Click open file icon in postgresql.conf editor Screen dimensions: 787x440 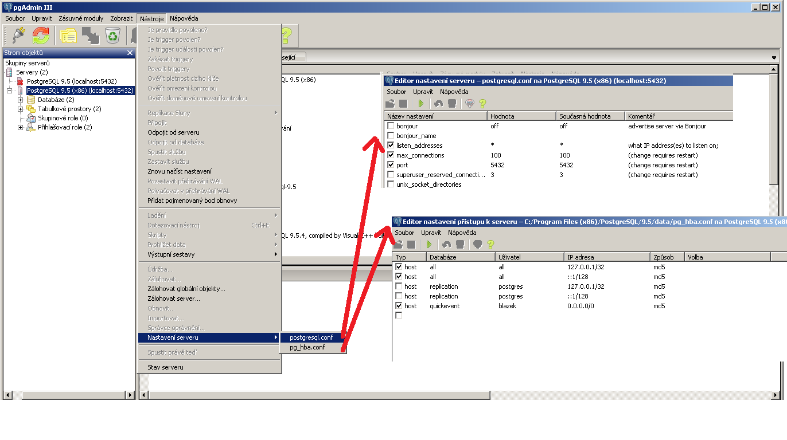(391, 104)
